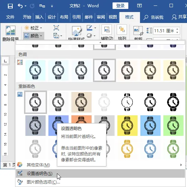The width and height of the screenshot is (187, 187).
Task: Apply the dark gray-blue recolor thumbnail
Action: 35,126
